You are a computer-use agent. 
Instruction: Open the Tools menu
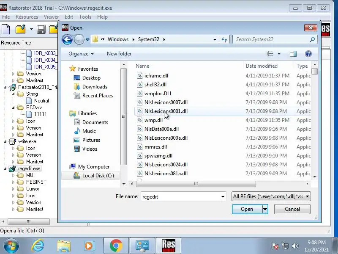85,17
